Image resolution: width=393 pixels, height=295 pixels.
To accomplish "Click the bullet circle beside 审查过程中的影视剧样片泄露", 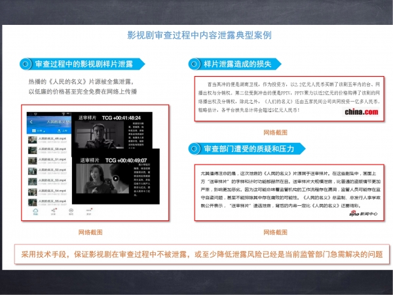I will (26, 64).
